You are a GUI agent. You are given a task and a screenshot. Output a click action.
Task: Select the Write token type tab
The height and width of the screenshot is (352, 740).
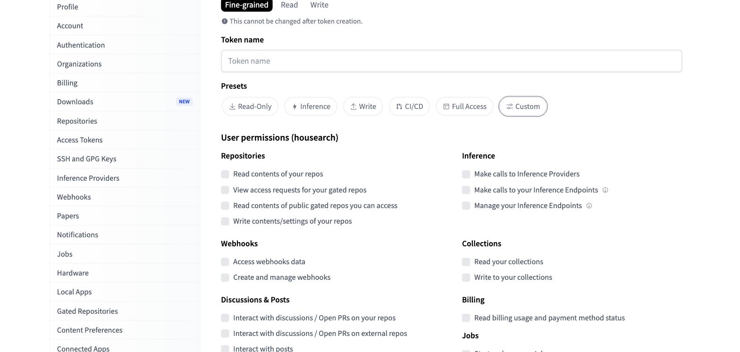320,5
